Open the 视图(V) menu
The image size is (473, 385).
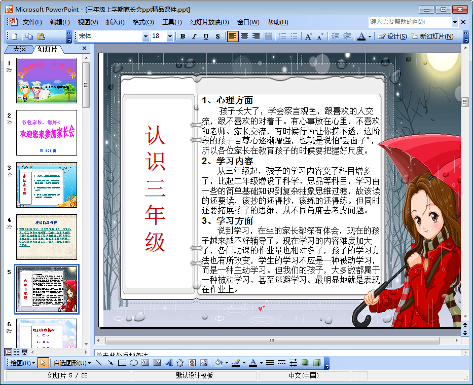(88, 22)
